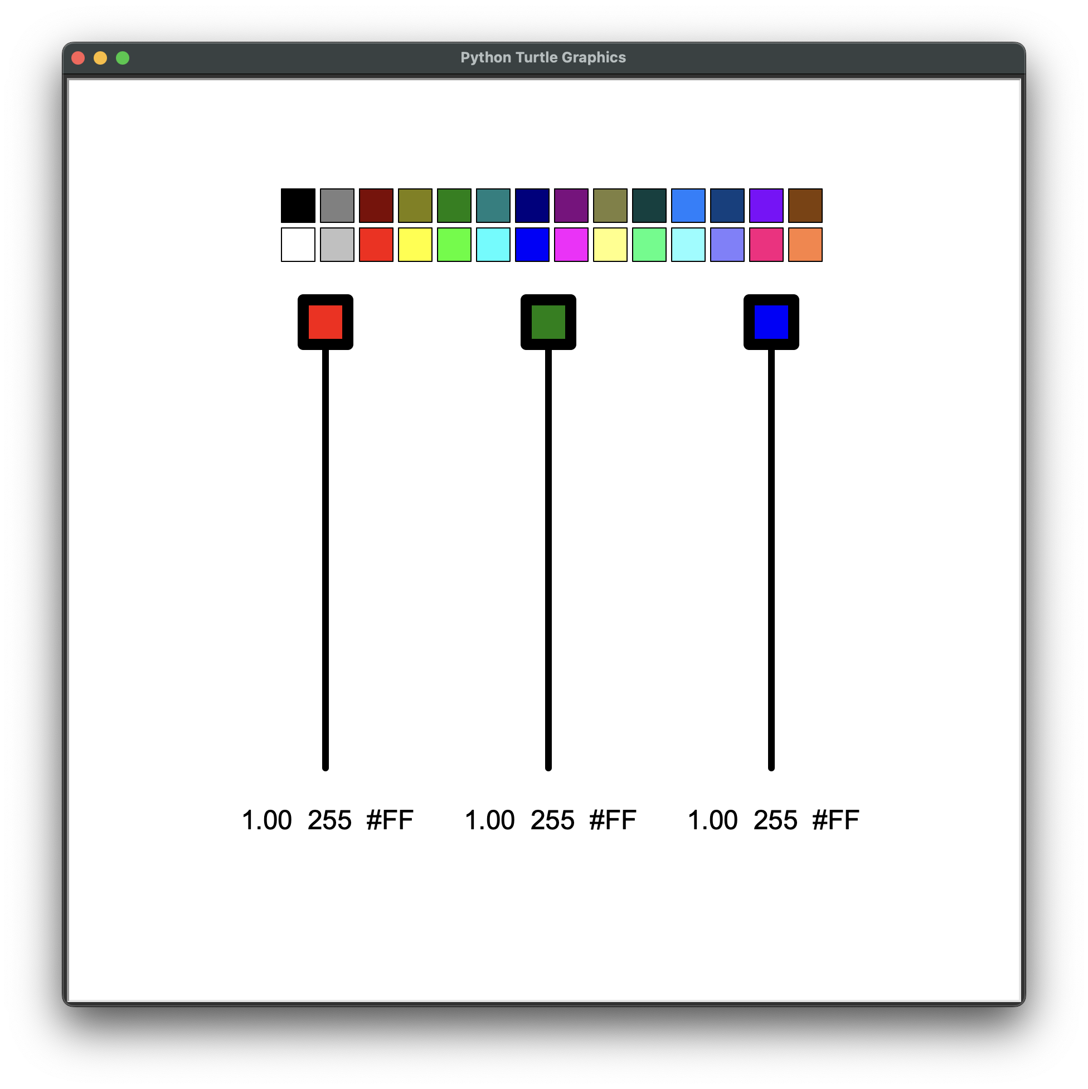Choose the dark navy blue swatch
The image size is (1088, 1089).
532,206
